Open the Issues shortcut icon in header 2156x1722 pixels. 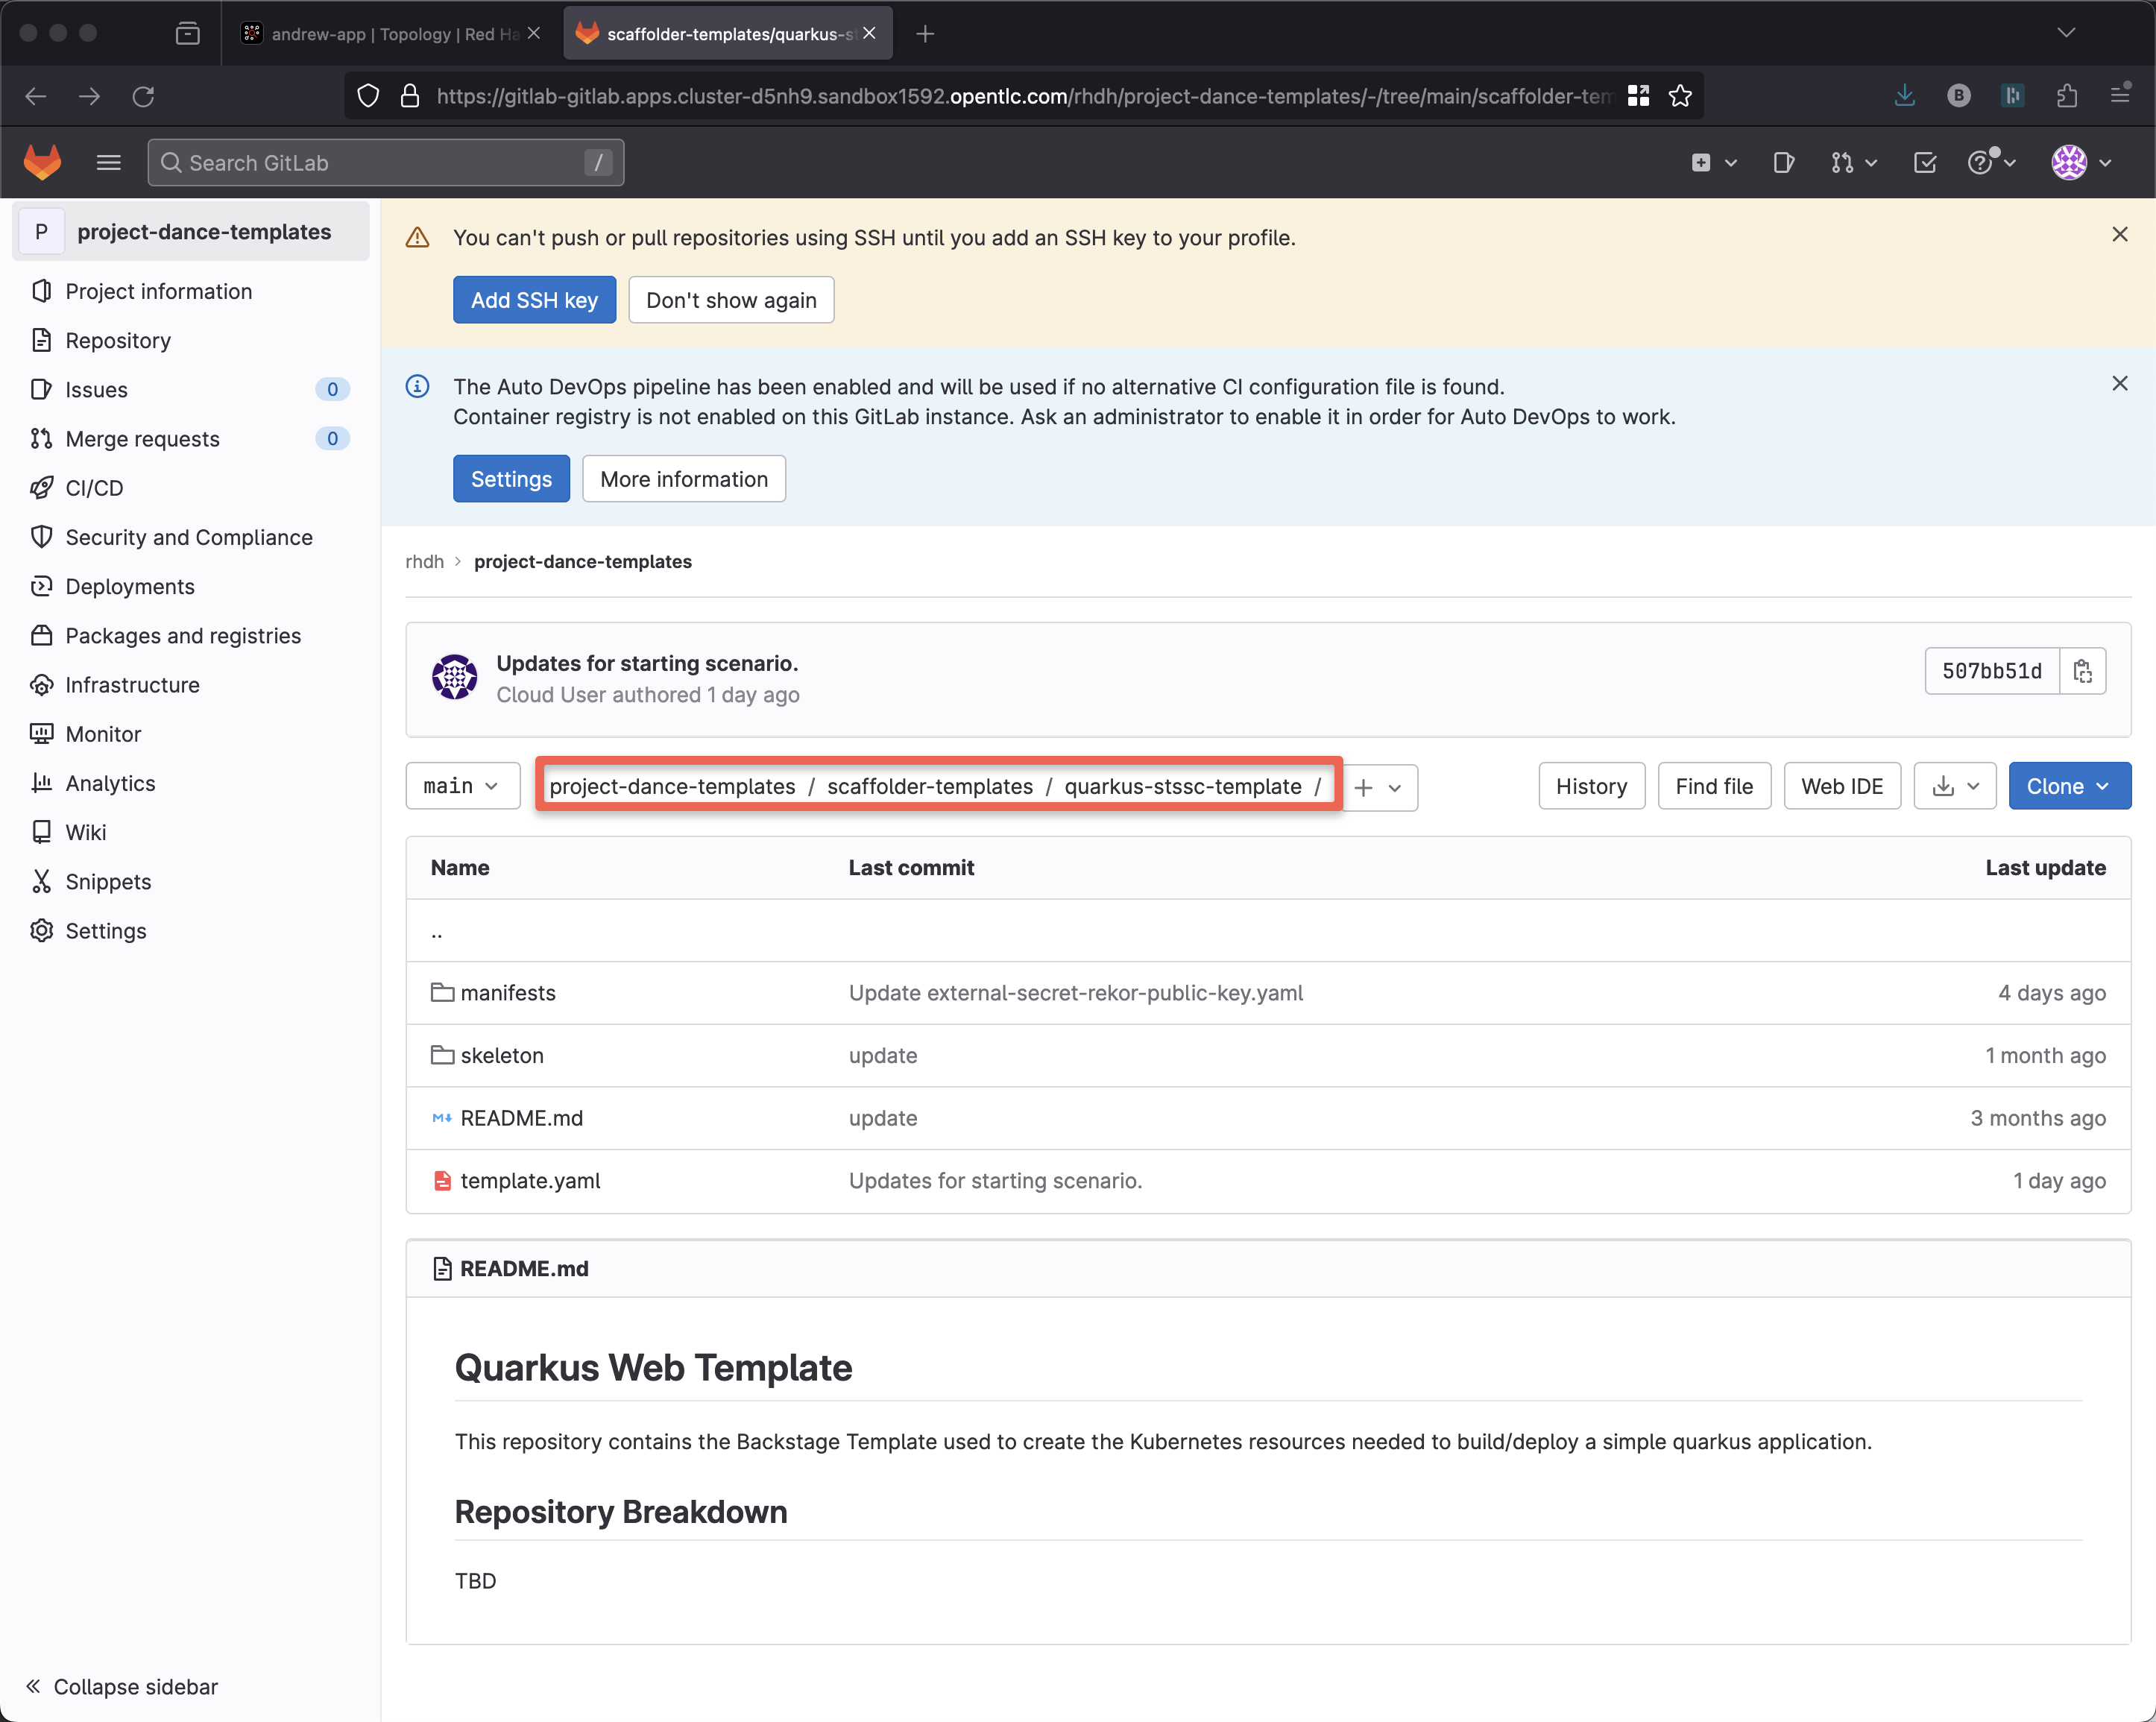pos(1783,162)
